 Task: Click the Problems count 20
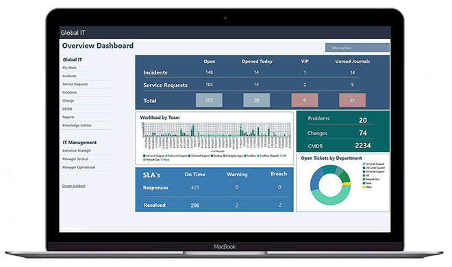pyautogui.click(x=363, y=120)
